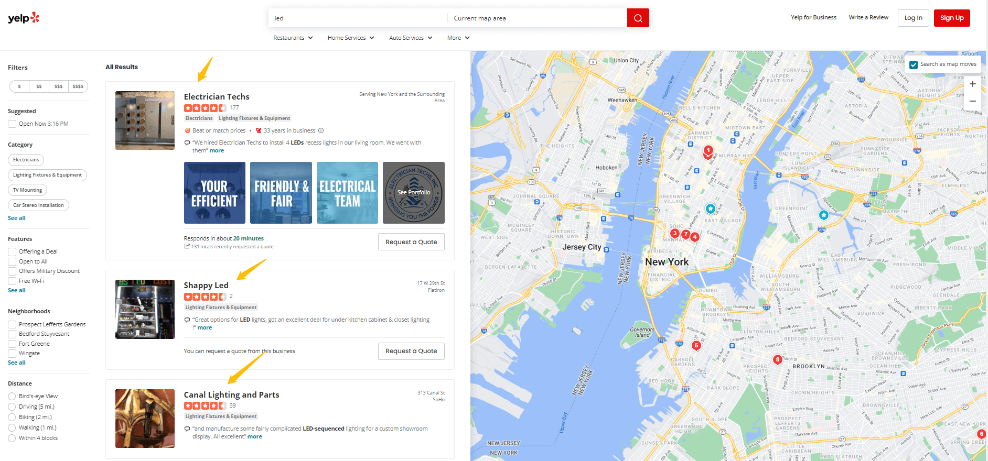Click Log In button

click(913, 18)
